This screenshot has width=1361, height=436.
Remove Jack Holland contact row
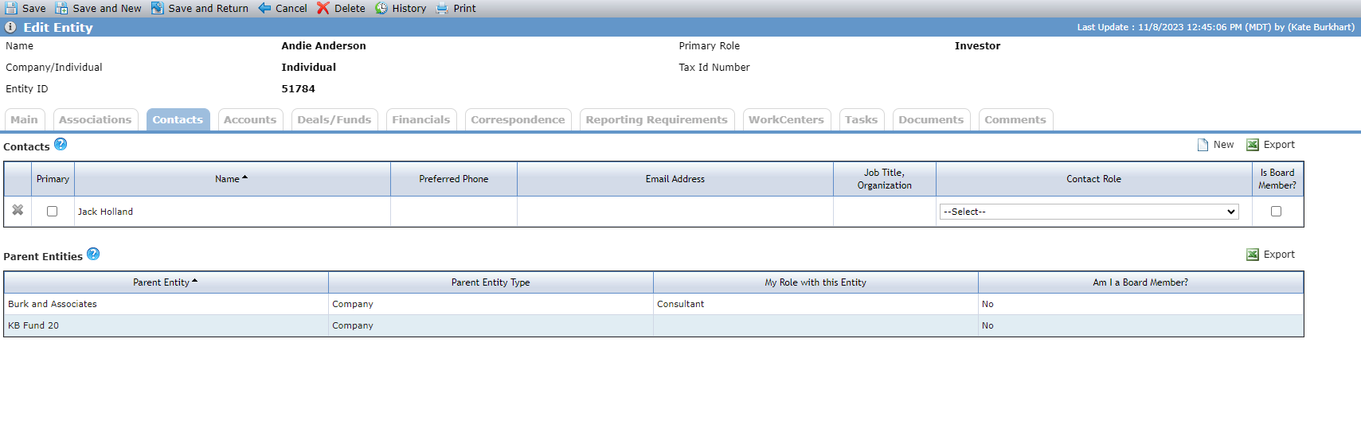pos(18,210)
